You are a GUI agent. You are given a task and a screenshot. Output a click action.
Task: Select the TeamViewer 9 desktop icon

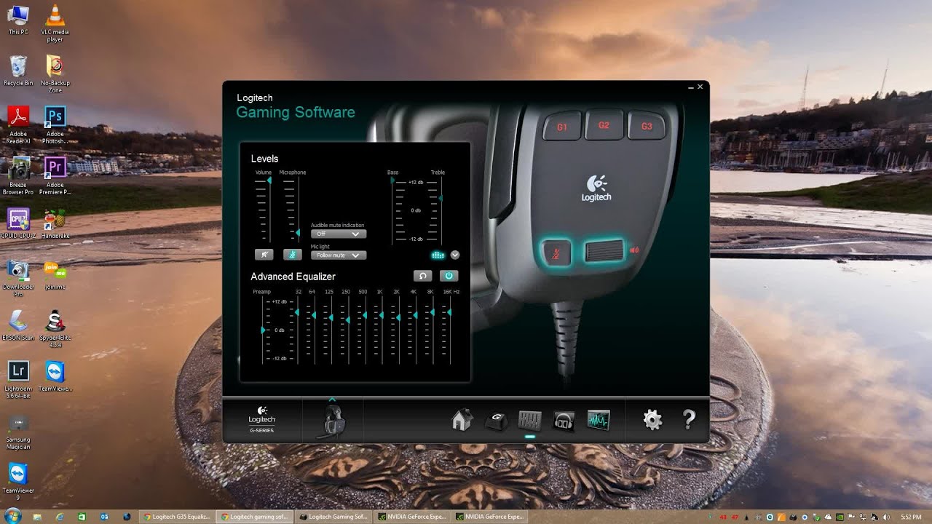(18, 481)
